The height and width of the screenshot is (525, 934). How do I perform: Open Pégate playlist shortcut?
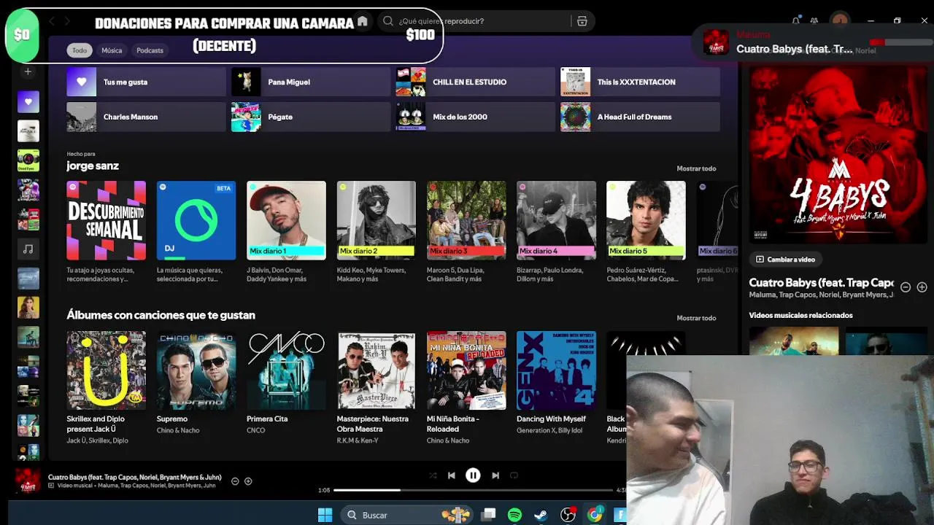311,117
